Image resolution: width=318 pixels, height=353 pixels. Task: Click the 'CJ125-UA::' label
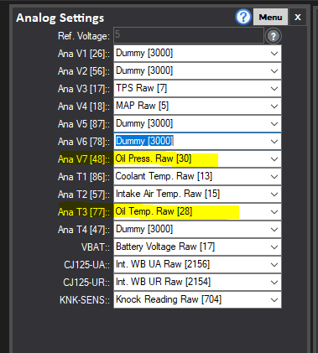click(x=87, y=265)
